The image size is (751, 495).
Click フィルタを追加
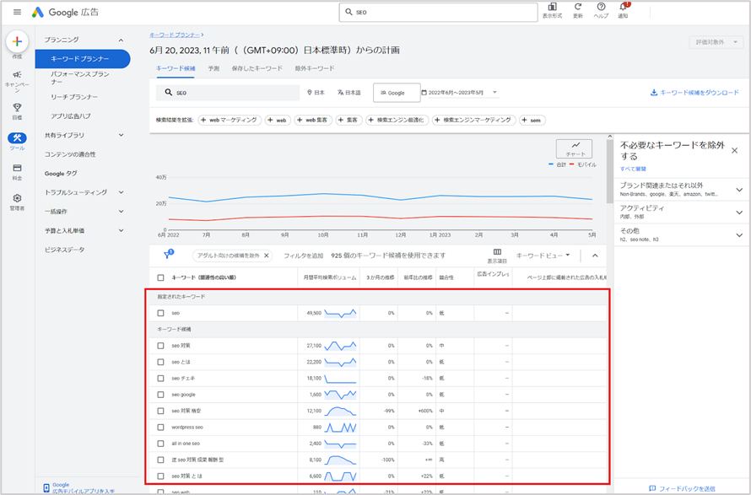pos(303,256)
